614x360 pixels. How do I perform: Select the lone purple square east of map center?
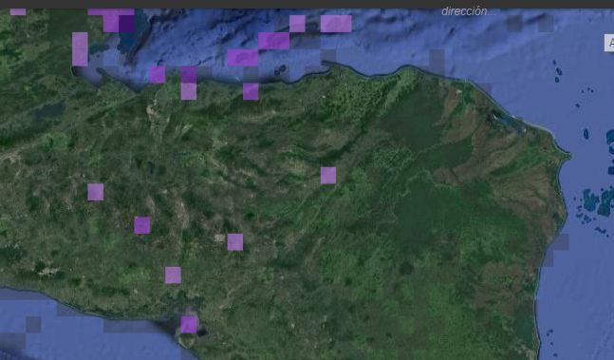point(328,176)
